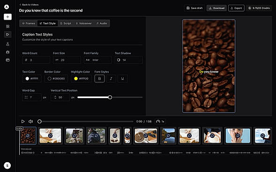This screenshot has height=172, width=276.
Task: Regenerate the second frame thumbnail icon
Action: (x=50, y=136)
